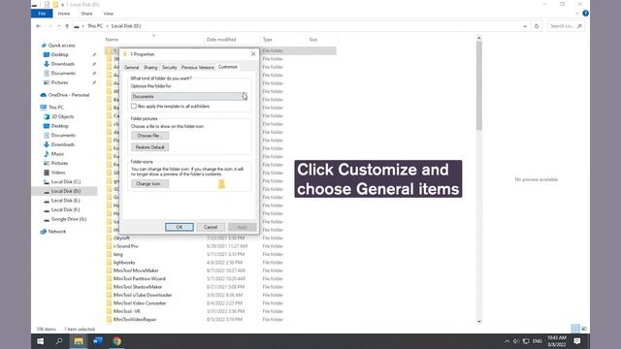Screen dimensions: 621x349
Task: Select the MiniToolVideoRepair folder
Action: (135, 319)
